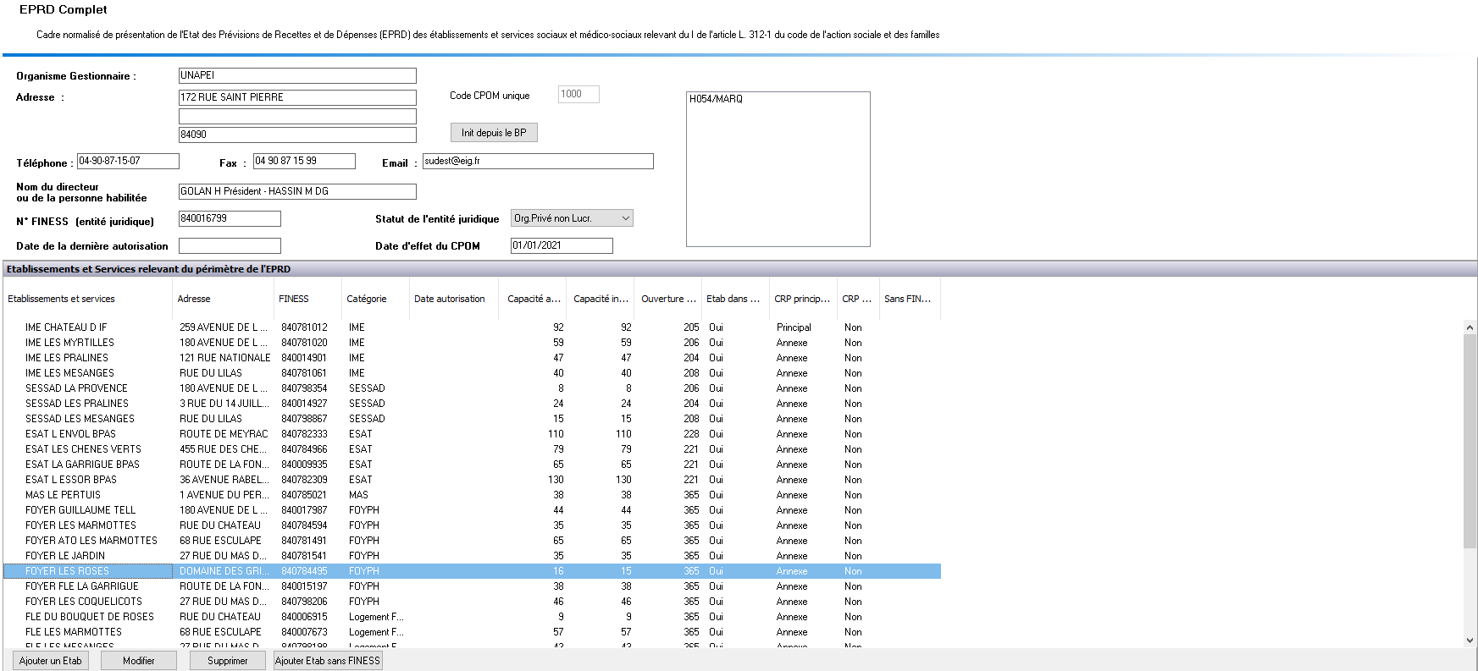
Task: Click FINESS value 840781012
Action: pos(304,327)
